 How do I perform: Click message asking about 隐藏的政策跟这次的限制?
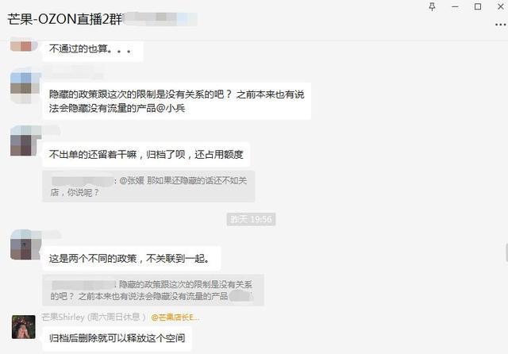(x=176, y=101)
